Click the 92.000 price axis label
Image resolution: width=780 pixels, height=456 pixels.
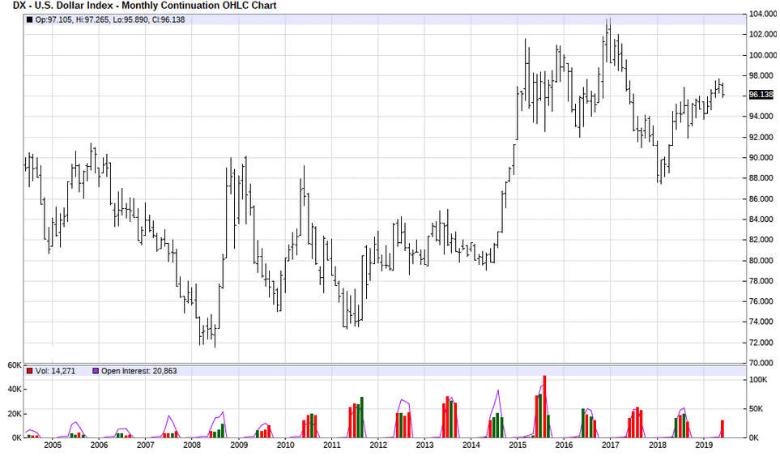pyautogui.click(x=761, y=137)
